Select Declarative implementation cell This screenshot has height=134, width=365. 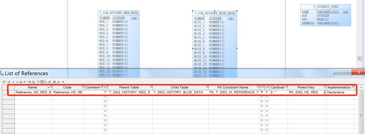tap(340, 92)
